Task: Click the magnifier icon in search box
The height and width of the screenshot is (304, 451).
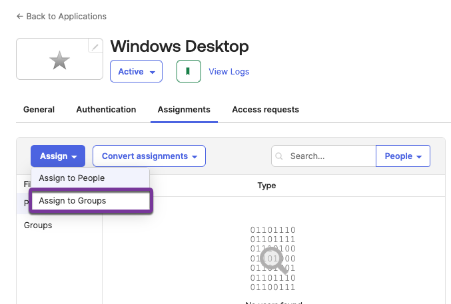Action: pos(280,156)
